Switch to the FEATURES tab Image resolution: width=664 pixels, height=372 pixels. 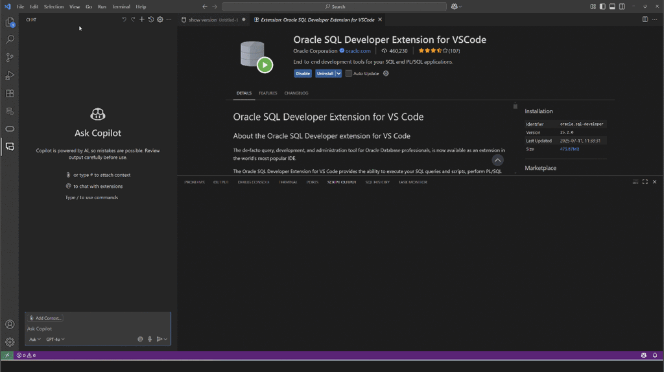[x=268, y=93]
